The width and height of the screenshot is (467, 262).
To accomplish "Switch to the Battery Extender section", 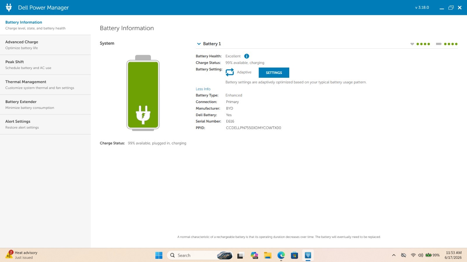I will pyautogui.click(x=45, y=105).
